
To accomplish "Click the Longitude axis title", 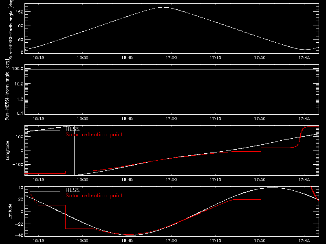I will coord(7,150).
